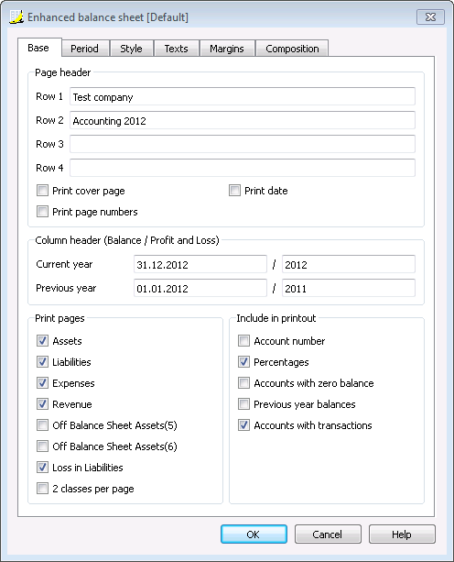The width and height of the screenshot is (454, 562).
Task: Confirm with the OK button
Action: coord(254,534)
